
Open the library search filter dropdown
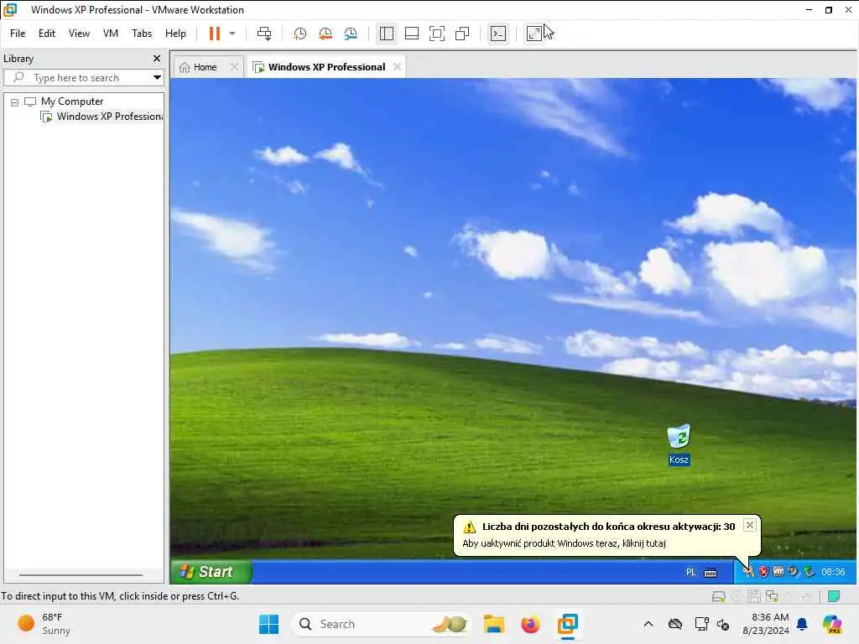coord(157,77)
